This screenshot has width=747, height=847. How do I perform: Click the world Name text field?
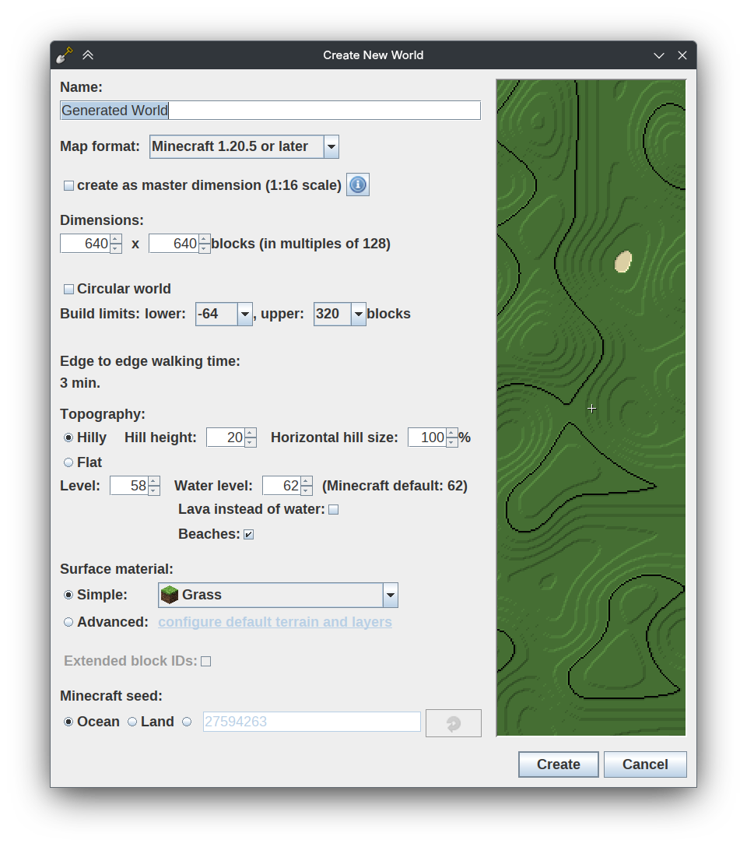[x=311, y=111]
